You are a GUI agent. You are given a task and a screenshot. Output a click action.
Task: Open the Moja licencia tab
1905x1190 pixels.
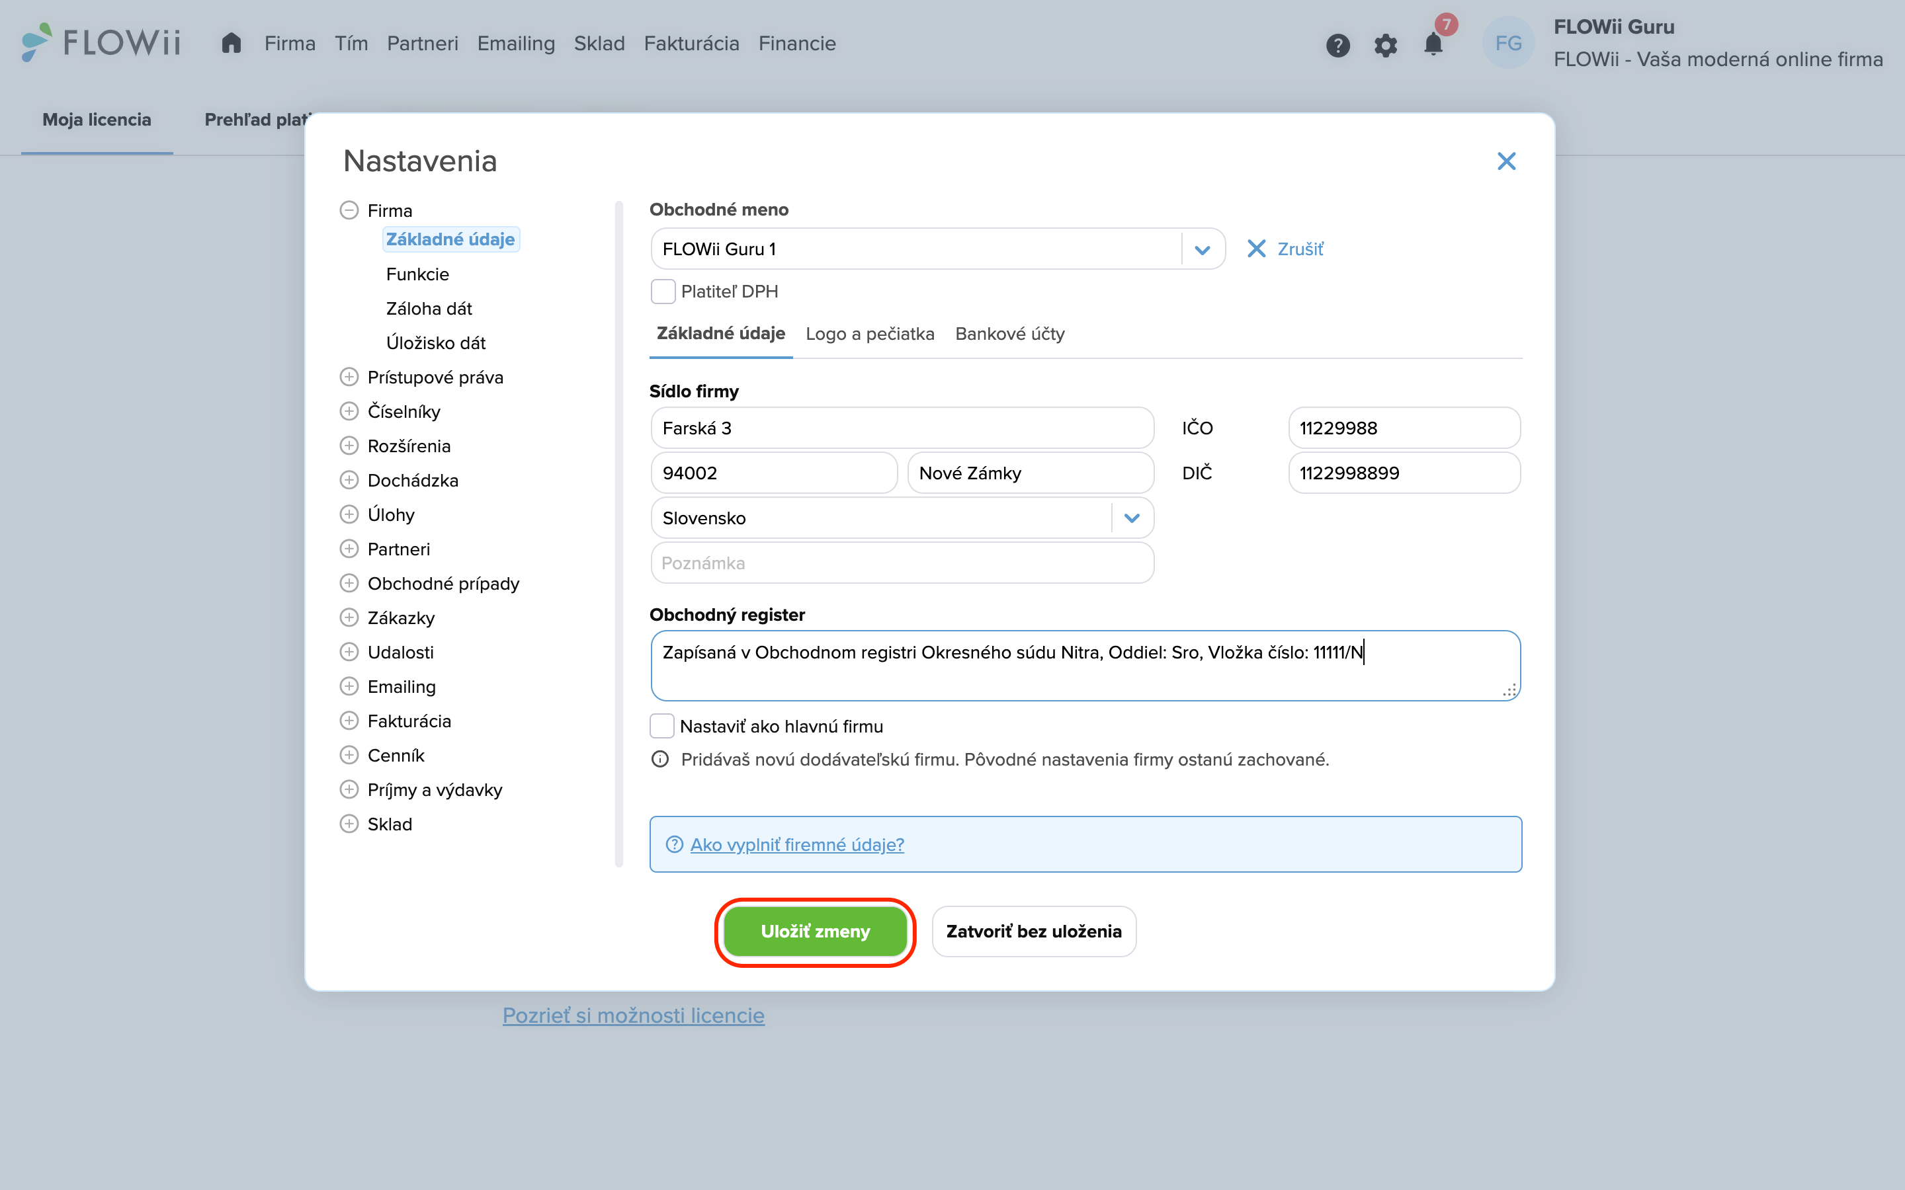(x=97, y=120)
